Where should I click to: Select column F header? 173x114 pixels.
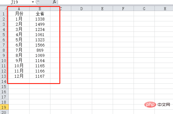[x=123, y=8]
